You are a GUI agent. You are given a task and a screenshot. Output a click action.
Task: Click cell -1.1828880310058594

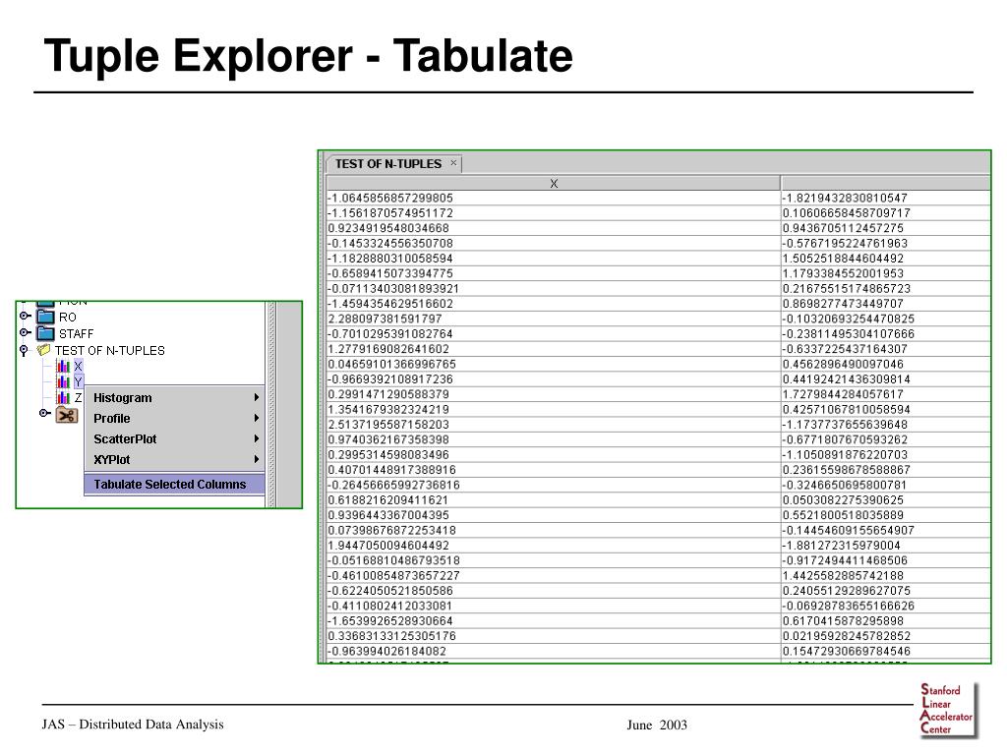tap(554, 259)
